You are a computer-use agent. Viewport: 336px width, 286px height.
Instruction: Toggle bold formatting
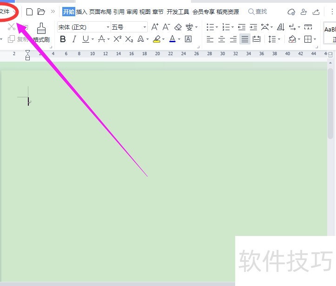pyautogui.click(x=63, y=39)
